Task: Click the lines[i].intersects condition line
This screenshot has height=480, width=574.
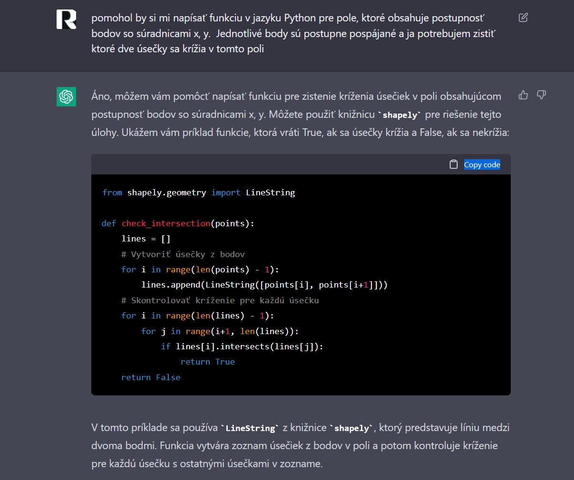Action: [242, 346]
